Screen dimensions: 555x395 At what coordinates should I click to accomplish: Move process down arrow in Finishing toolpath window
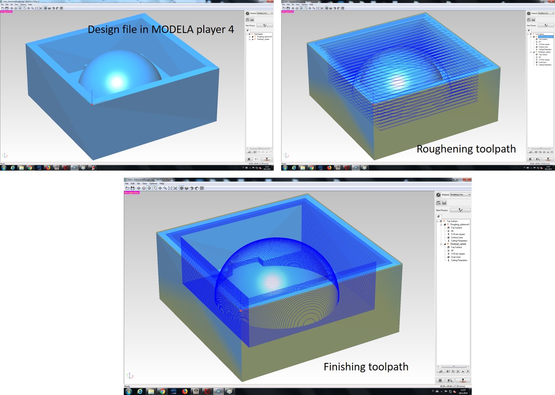point(468,372)
